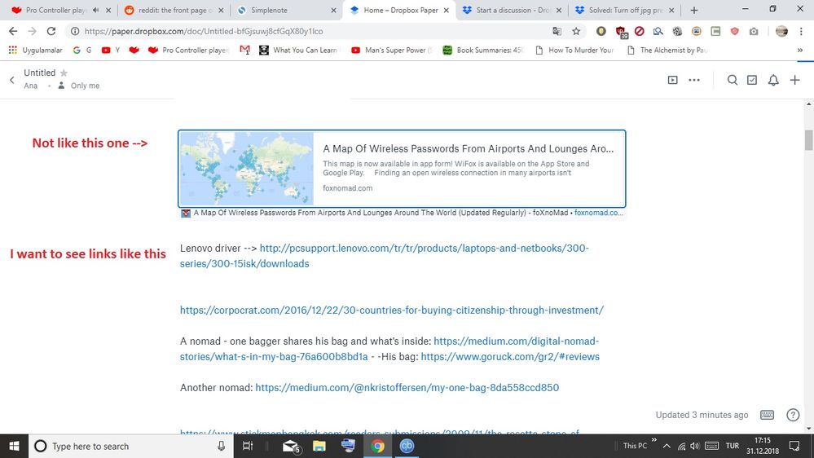
Task: Open the three-dot more options menu
Action: 694,80
